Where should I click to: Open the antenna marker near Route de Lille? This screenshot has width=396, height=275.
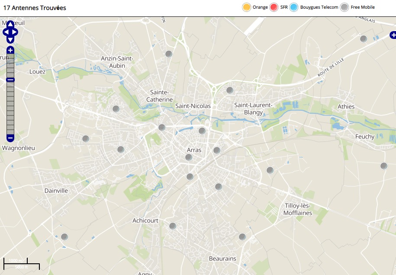[x=364, y=39]
